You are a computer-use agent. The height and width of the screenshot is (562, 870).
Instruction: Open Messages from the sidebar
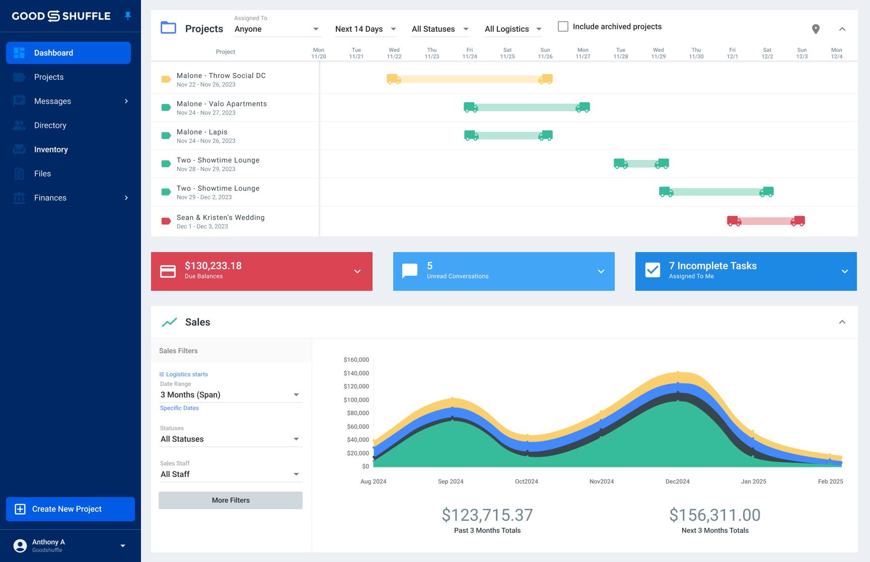pyautogui.click(x=52, y=101)
